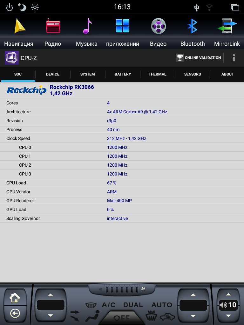244x325 pixels.
Task: Click the Process value 40 nm
Action: pos(113,129)
